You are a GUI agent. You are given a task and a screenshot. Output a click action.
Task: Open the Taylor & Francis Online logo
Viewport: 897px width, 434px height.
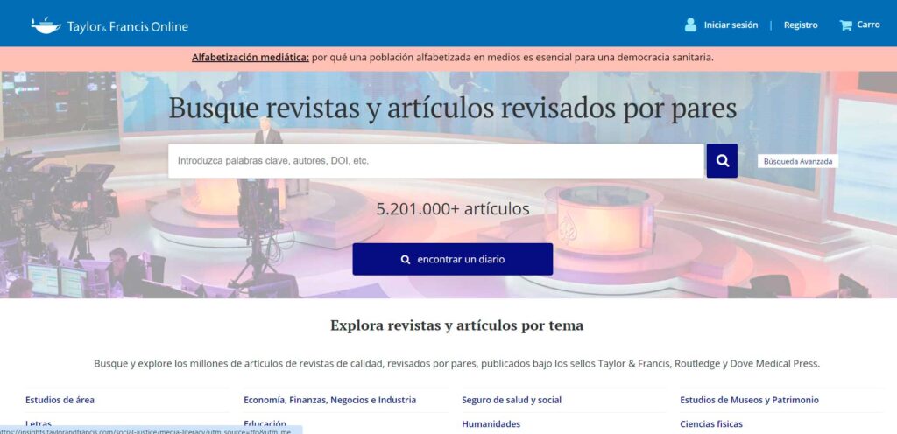pos(109,25)
